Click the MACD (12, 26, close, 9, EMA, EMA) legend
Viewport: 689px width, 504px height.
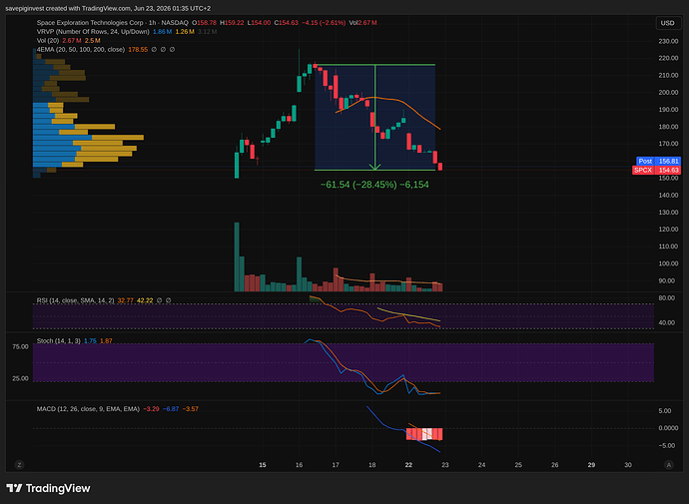[88, 409]
